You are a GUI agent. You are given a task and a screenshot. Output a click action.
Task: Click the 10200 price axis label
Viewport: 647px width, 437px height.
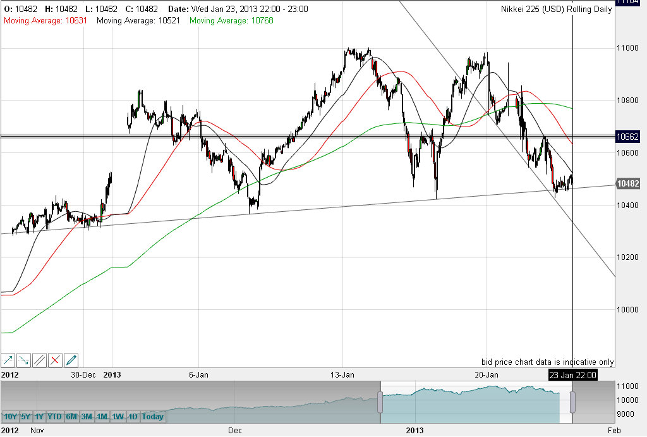(x=627, y=257)
